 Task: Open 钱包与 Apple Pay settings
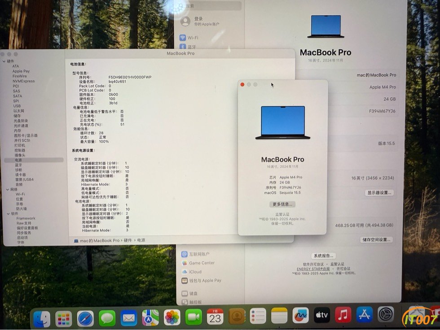[x=202, y=280]
